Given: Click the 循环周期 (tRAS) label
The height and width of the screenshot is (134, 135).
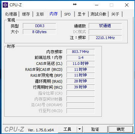Looking at the screenshot, I should [49, 81].
